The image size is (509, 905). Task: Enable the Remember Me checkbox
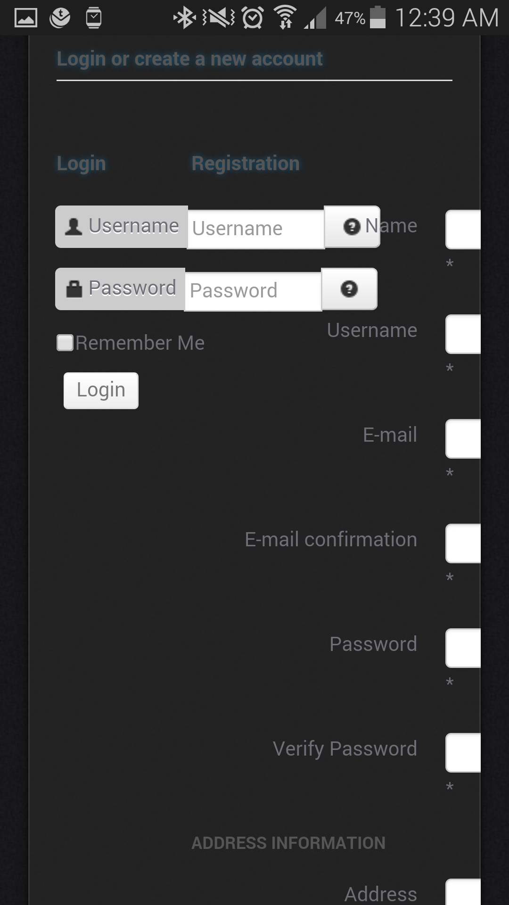point(65,343)
